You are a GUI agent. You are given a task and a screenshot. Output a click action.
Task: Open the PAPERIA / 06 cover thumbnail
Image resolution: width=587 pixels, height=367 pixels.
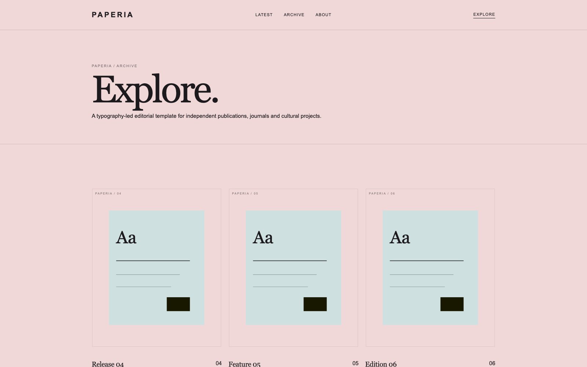coord(430,268)
